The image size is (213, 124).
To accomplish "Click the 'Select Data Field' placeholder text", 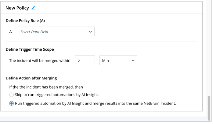I will (34, 32).
